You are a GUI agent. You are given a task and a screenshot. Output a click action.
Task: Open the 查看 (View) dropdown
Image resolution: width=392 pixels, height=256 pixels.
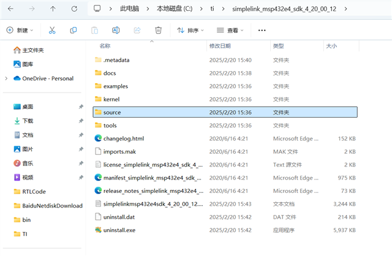(230, 30)
